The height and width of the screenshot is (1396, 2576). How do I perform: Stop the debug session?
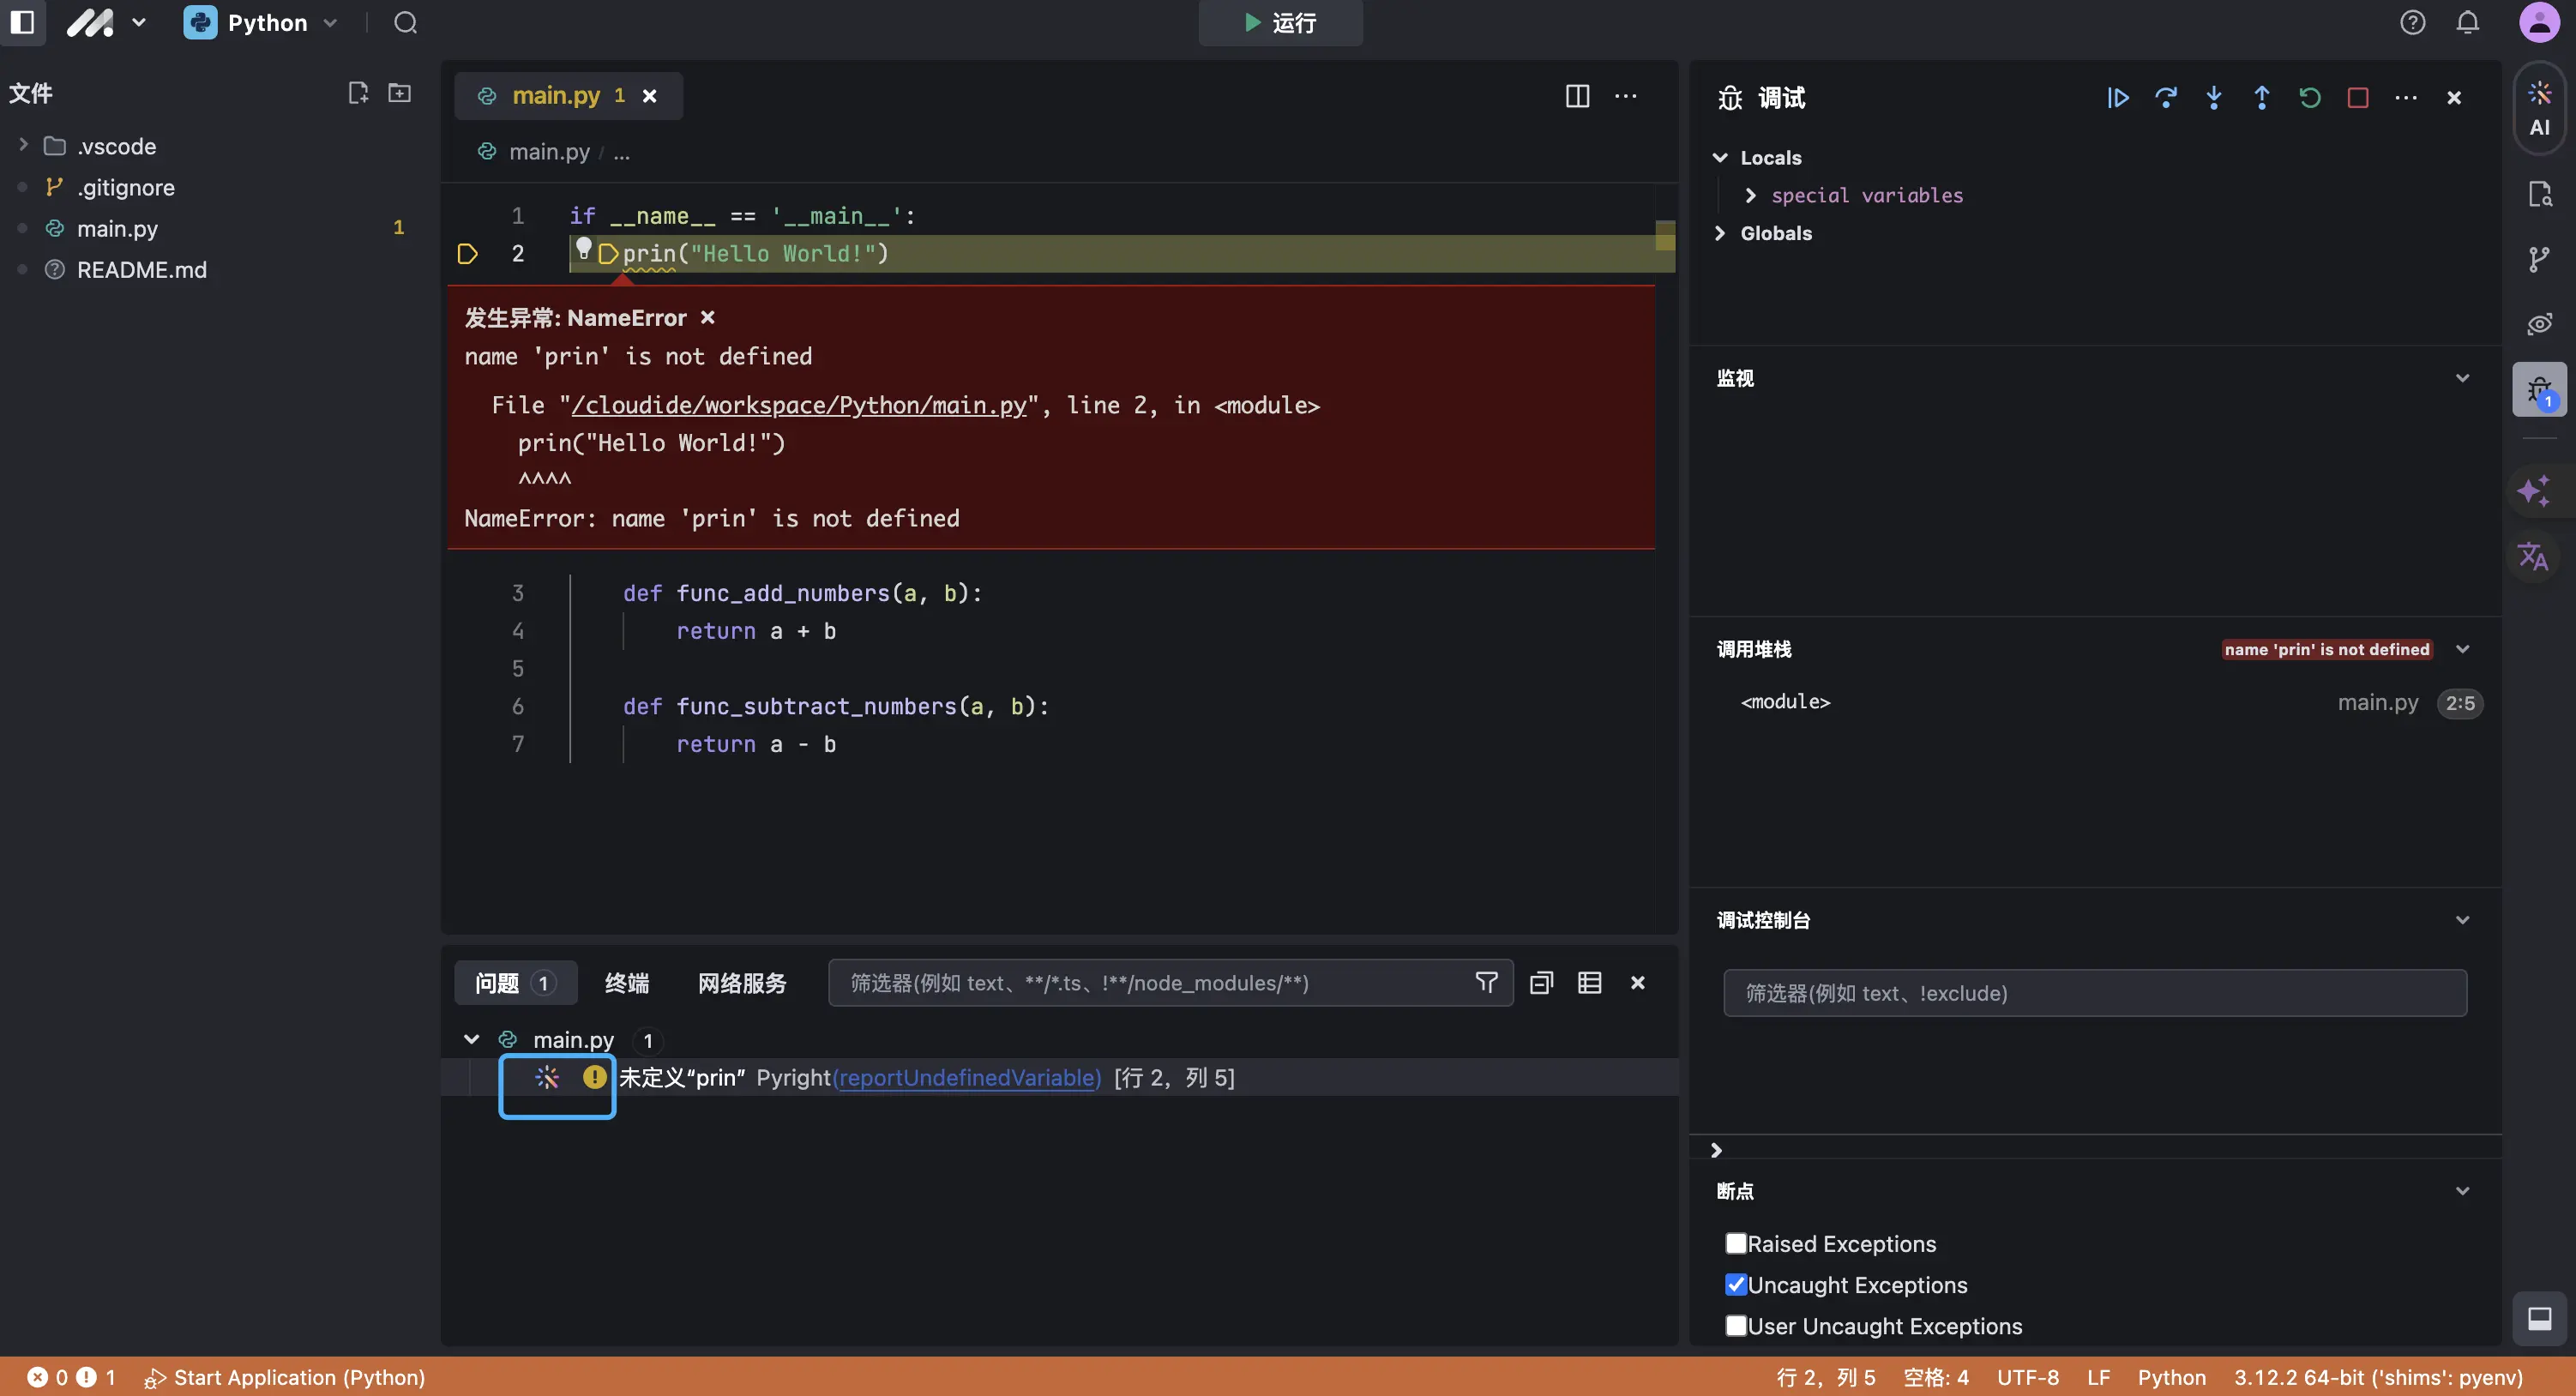point(2357,97)
